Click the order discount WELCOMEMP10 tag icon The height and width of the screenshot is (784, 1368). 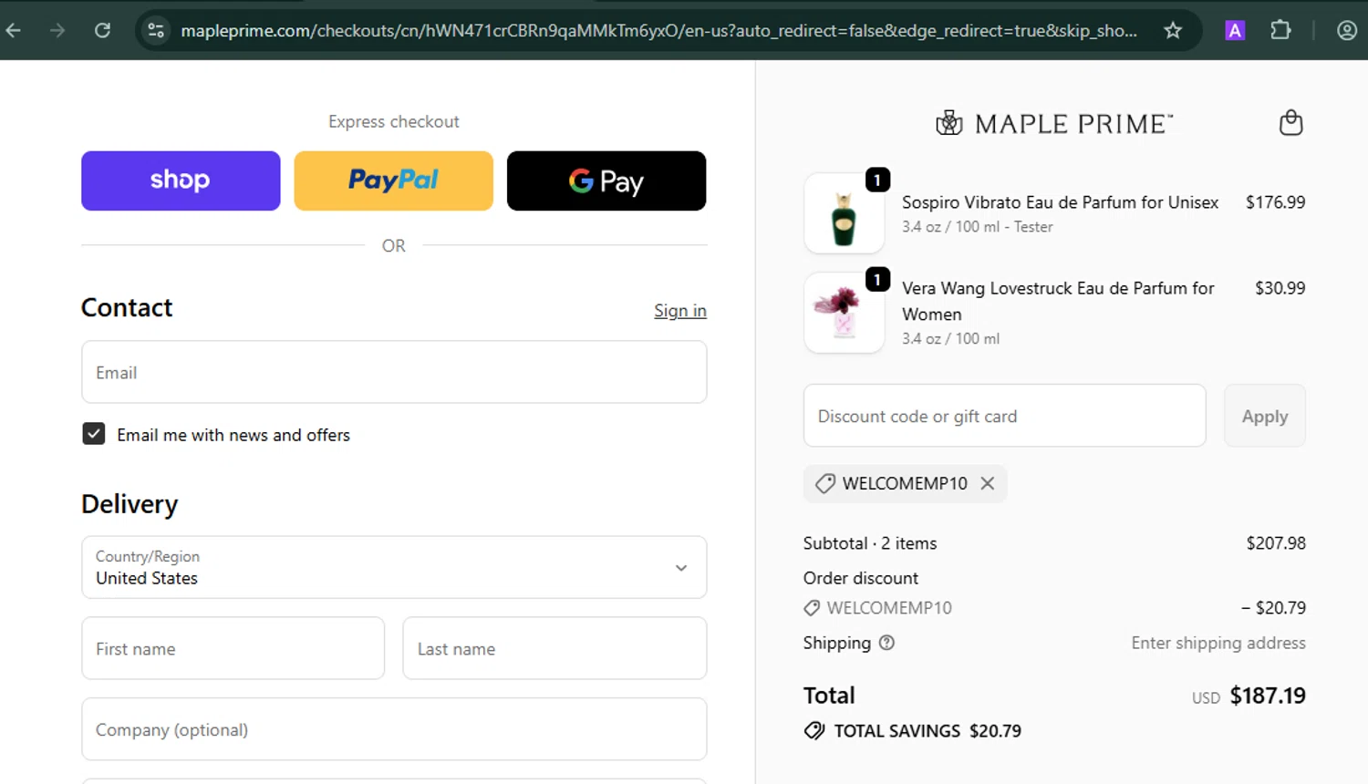(812, 608)
